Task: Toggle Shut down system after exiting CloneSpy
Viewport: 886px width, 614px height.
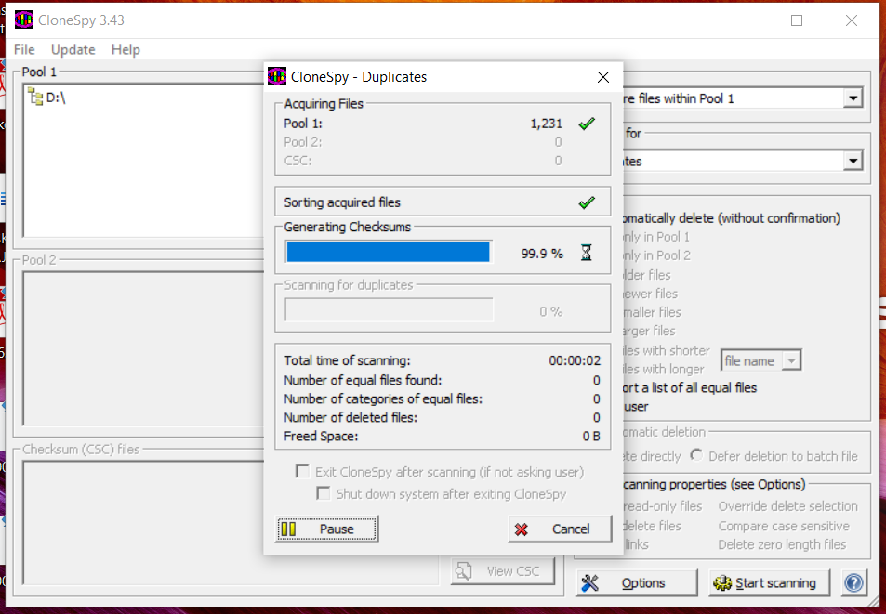Action: (324, 494)
